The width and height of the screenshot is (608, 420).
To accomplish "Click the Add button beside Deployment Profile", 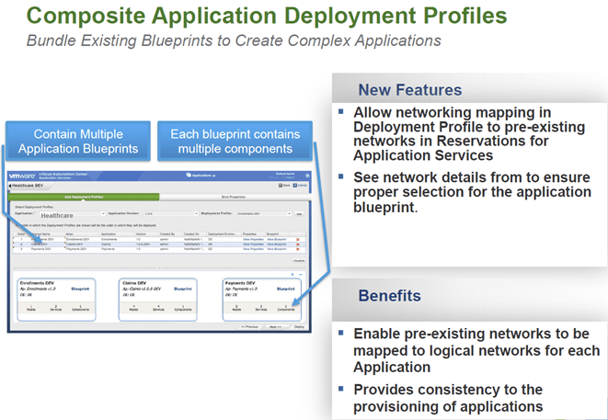I will (298, 213).
